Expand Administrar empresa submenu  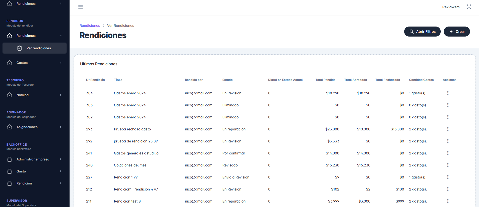[x=60, y=159]
